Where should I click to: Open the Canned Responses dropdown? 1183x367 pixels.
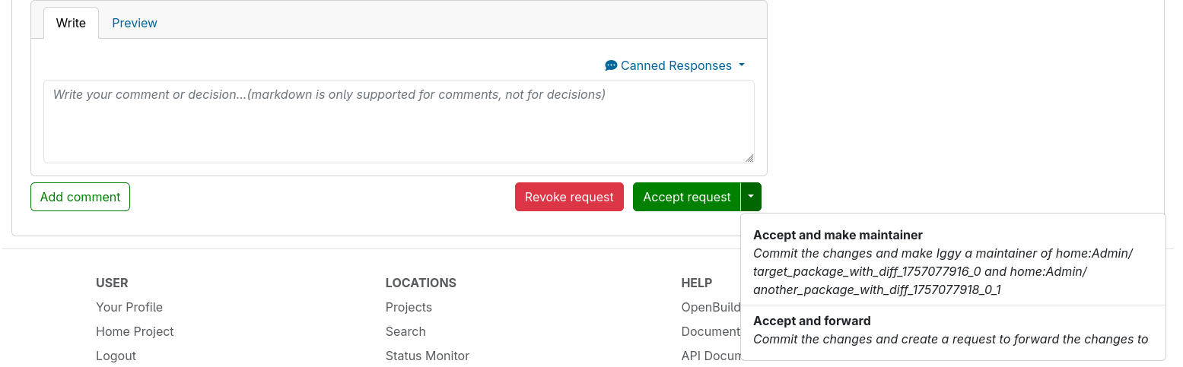coord(676,65)
